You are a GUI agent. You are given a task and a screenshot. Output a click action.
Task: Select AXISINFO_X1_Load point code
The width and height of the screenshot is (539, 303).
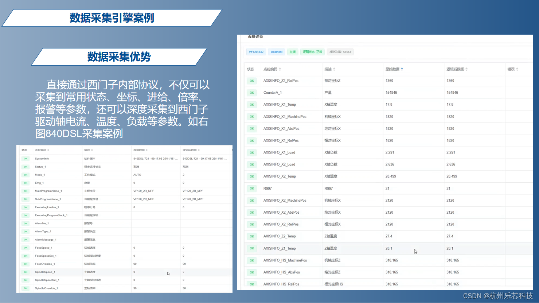(280, 152)
